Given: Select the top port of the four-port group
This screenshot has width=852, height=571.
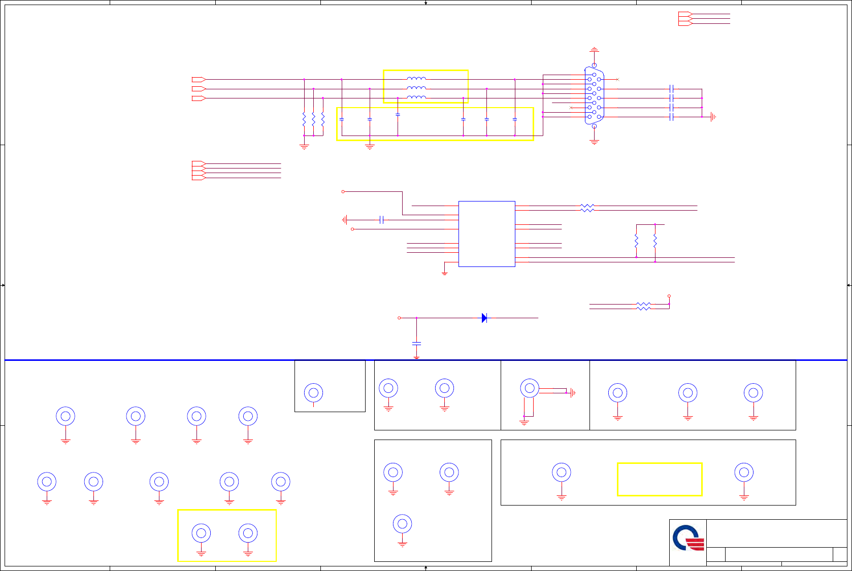Looking at the screenshot, I should pos(199,163).
